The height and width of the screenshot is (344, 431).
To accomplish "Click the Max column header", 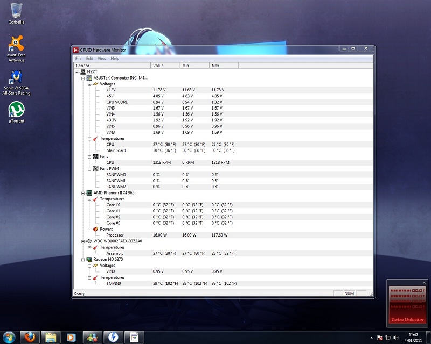I will pyautogui.click(x=224, y=66).
